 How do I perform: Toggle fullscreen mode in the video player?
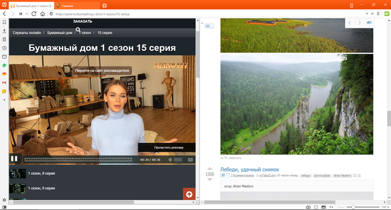tap(190, 160)
